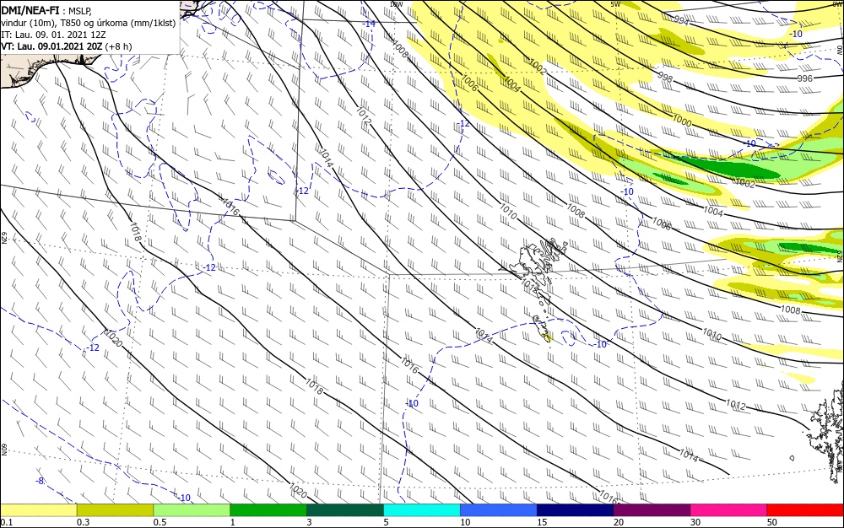The height and width of the screenshot is (528, 844).
Task: Pick the cyan 5–10 legend swatch
Action: pyautogui.click(x=421, y=510)
